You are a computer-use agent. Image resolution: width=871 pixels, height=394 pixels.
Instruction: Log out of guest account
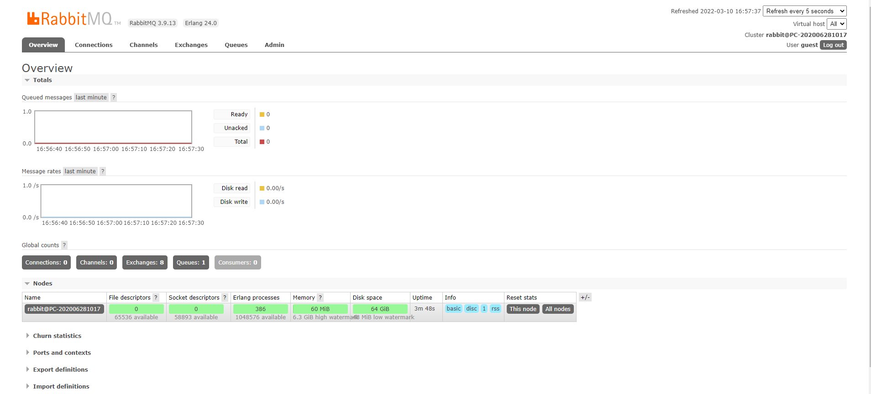[833, 45]
